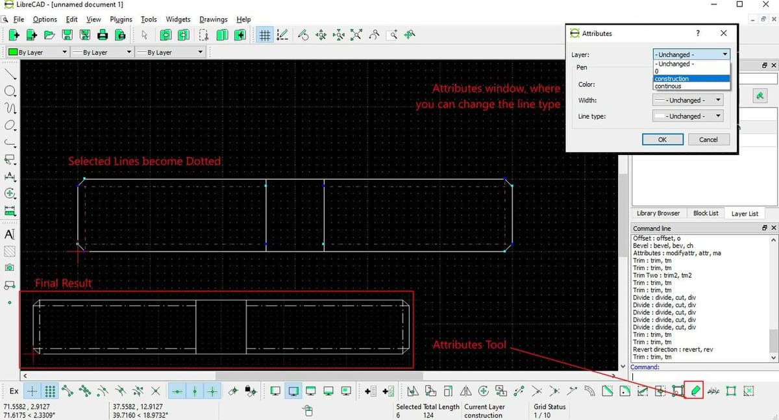This screenshot has height=420, width=779.
Task: Select the Hatch tool in left sidebar
Action: pyautogui.click(x=10, y=251)
